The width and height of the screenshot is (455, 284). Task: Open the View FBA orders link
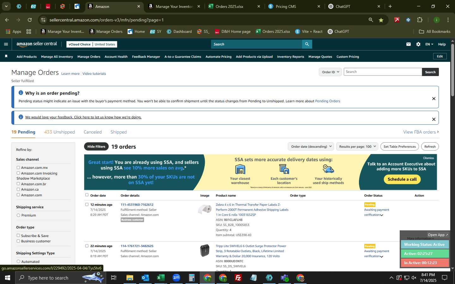pos(421,132)
